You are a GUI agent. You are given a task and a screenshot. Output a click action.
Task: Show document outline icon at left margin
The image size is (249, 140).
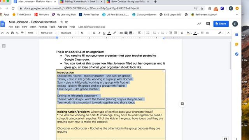(4, 46)
